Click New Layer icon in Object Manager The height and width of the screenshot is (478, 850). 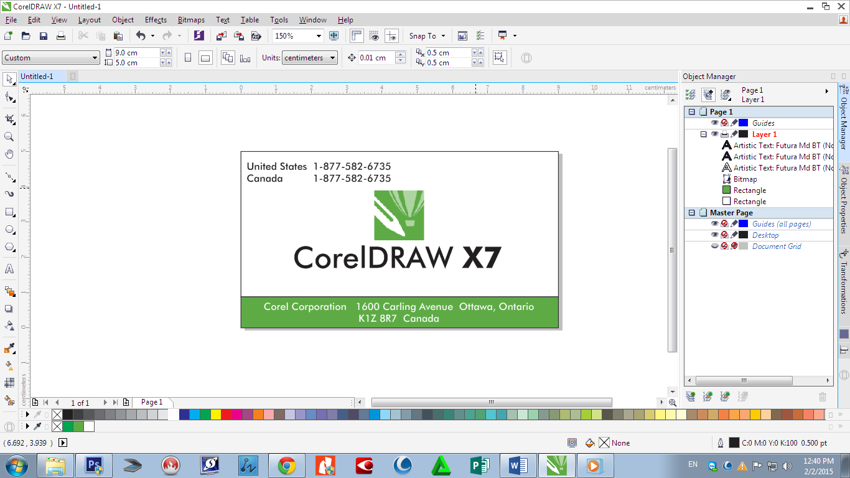point(690,396)
